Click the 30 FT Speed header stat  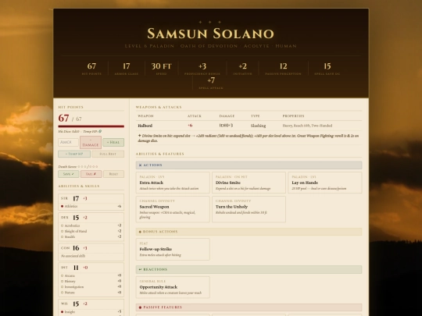(x=161, y=68)
